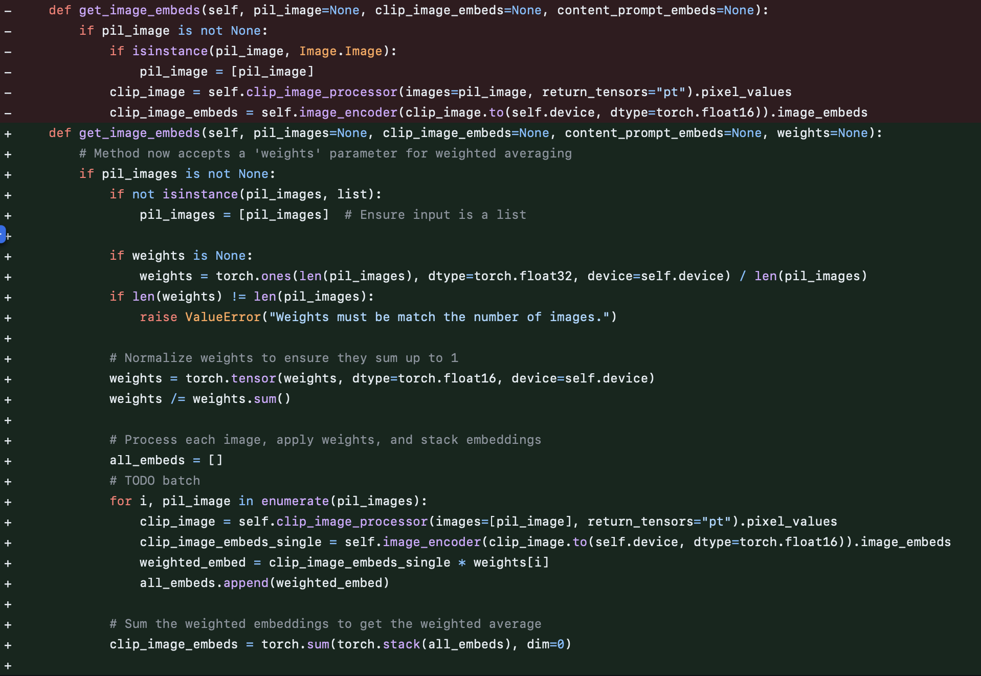Screen dimensions: 981x676
Task: Click the plus marker beside raise ValueError line
Action: (x=8, y=318)
